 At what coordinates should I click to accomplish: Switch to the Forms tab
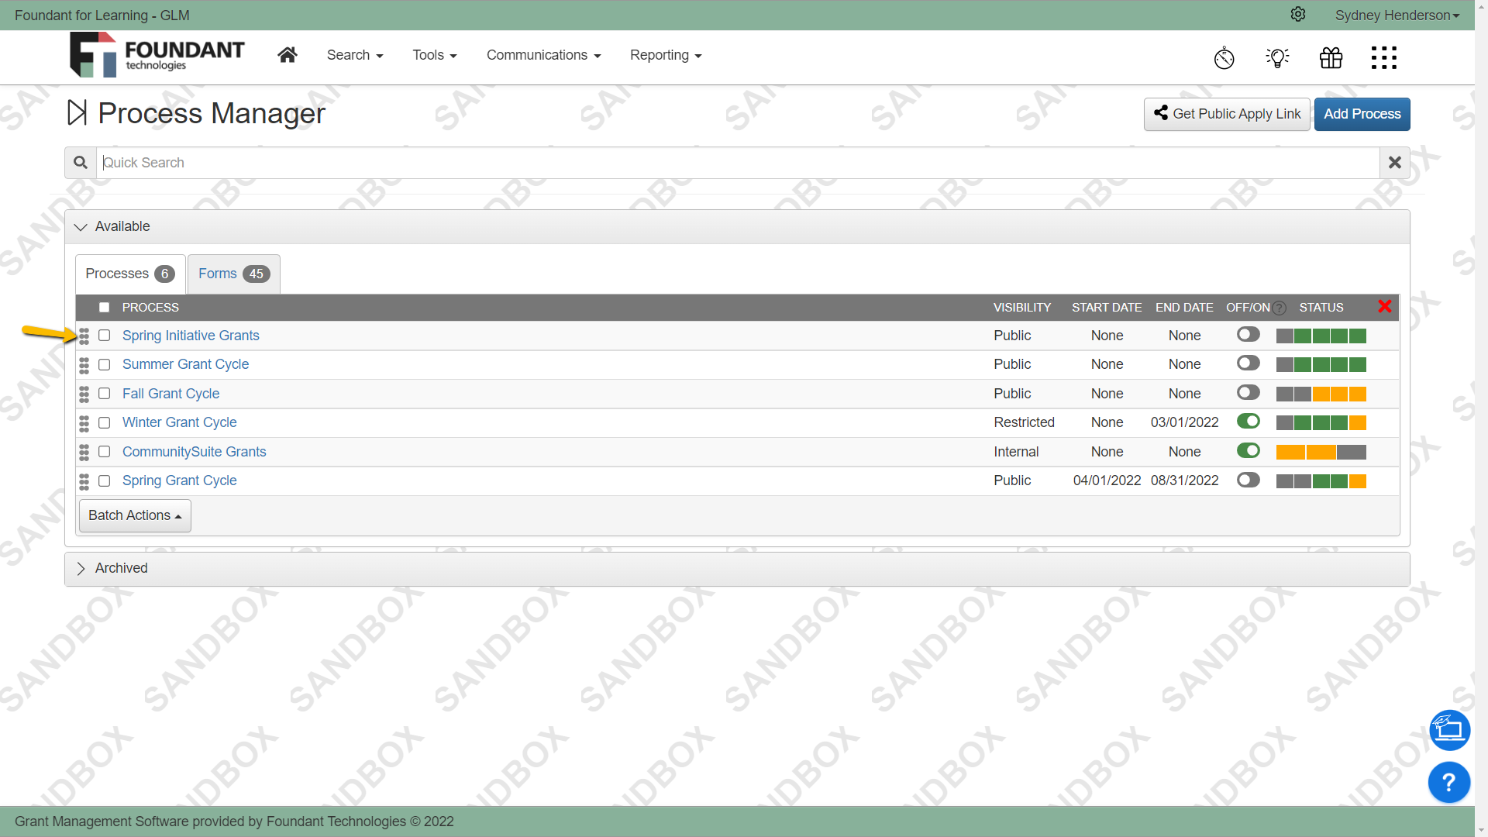point(233,274)
